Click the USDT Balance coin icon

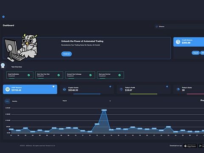pos(8,89)
